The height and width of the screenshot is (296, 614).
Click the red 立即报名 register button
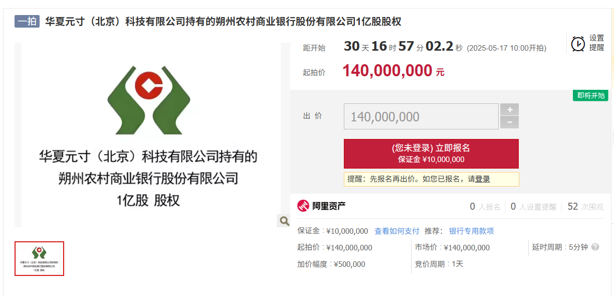click(x=431, y=154)
